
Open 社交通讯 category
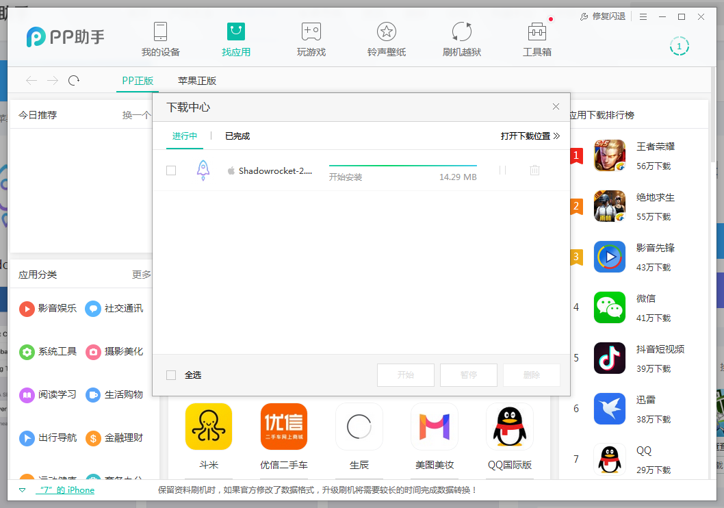114,309
